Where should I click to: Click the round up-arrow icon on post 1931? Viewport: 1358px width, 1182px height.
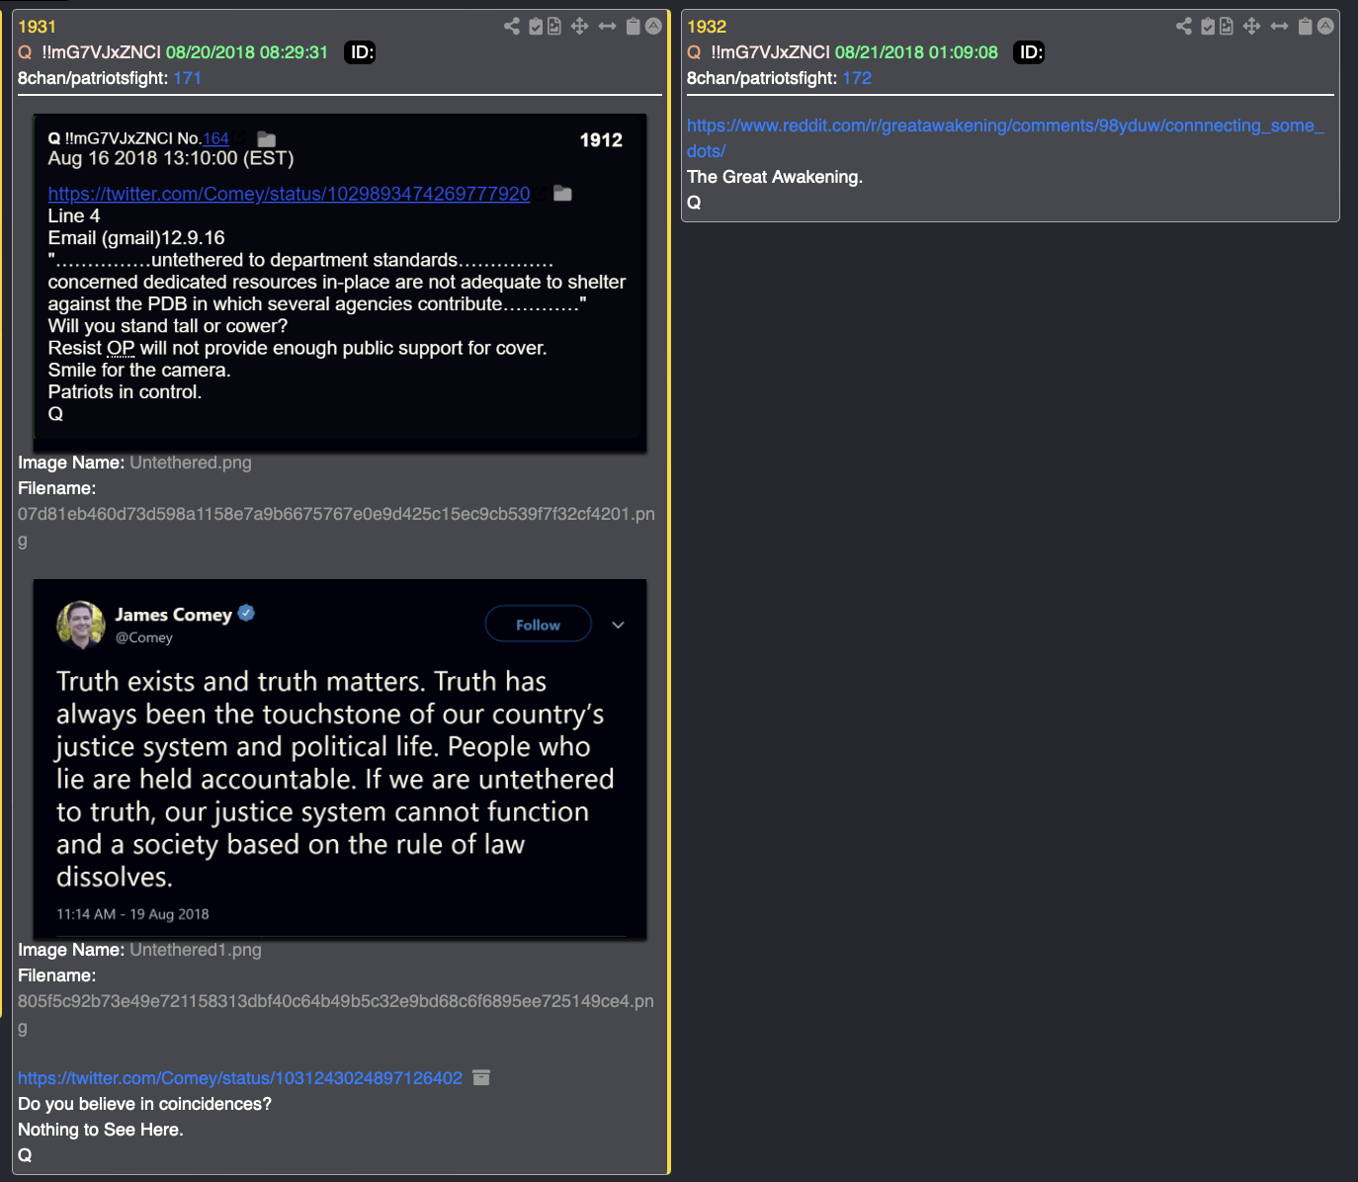tap(653, 27)
